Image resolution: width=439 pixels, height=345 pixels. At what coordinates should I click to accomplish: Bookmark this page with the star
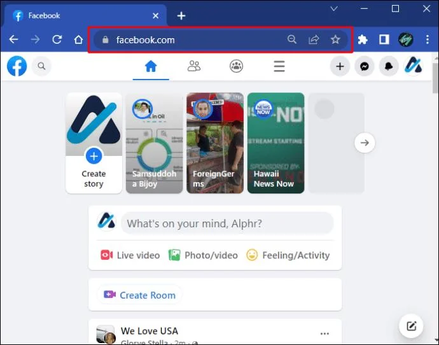pyautogui.click(x=335, y=39)
